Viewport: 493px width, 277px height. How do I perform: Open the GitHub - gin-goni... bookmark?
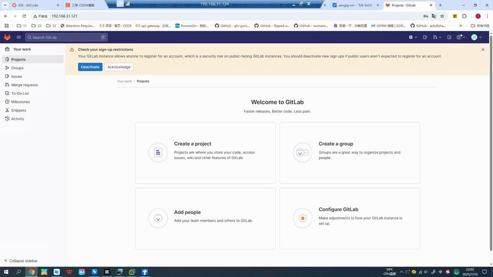[x=232, y=25]
